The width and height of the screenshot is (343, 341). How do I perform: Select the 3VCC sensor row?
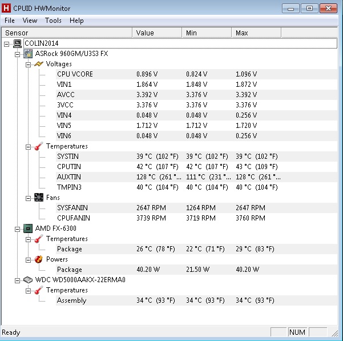tap(196, 105)
